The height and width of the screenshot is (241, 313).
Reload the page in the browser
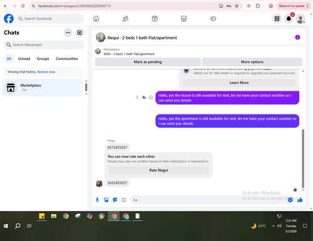tap(23, 6)
